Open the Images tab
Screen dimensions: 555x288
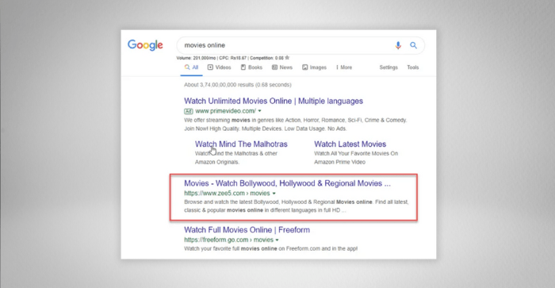(x=314, y=67)
